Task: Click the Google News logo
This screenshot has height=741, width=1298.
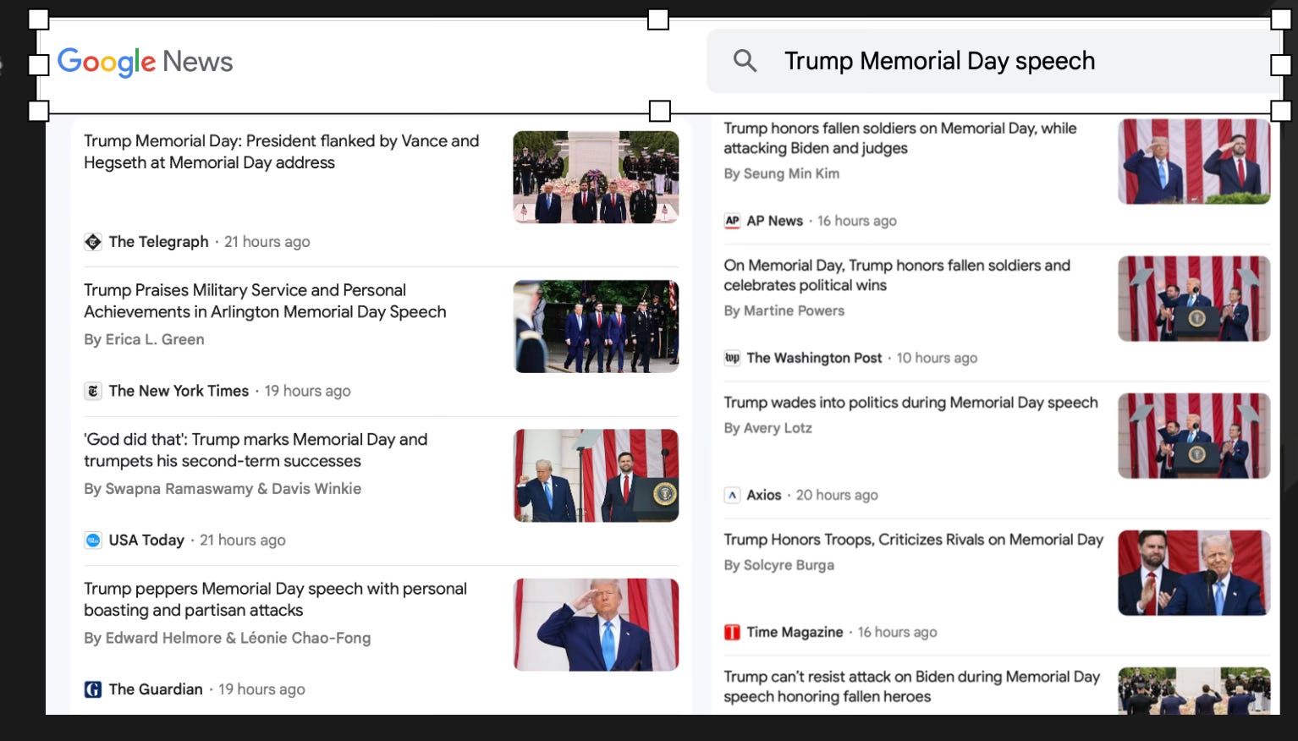Action: [x=145, y=62]
